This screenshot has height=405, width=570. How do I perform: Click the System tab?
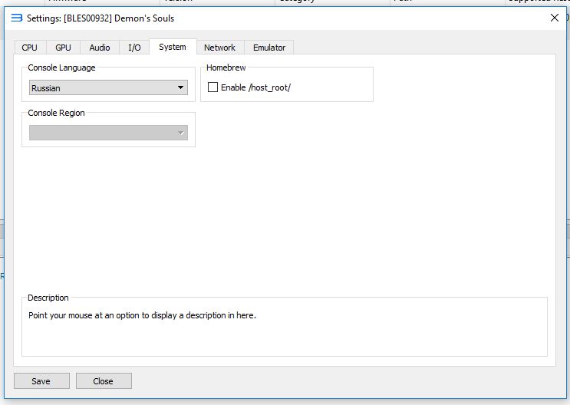[172, 47]
